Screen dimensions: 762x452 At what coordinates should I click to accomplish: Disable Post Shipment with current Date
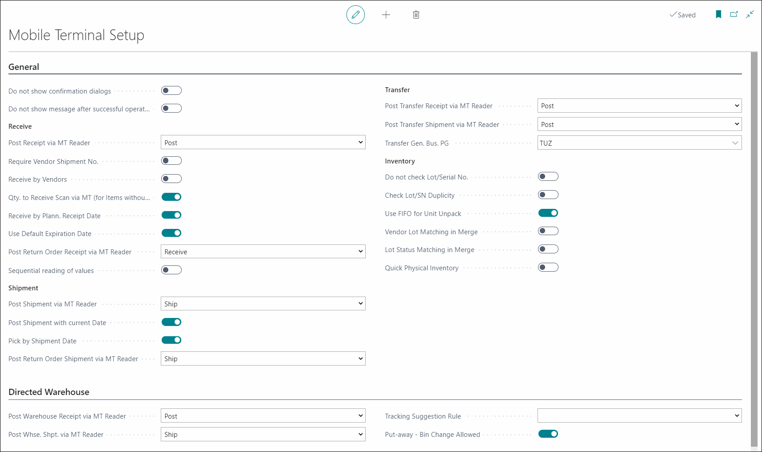[171, 322]
